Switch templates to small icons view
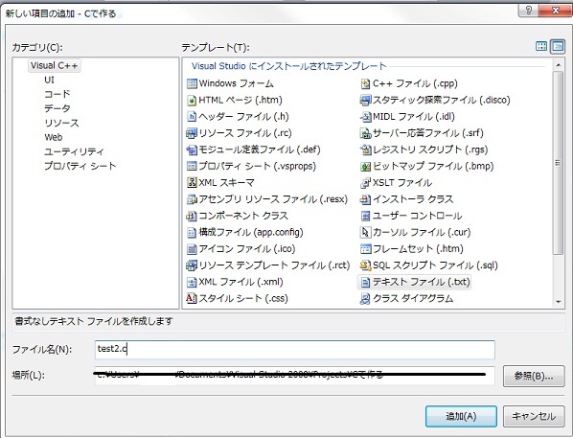573x438 pixels. [558, 46]
